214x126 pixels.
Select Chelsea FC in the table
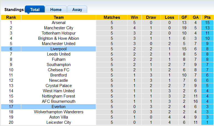click(x=59, y=70)
